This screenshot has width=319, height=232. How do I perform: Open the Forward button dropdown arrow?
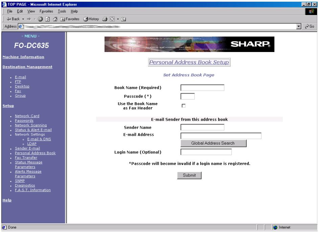[35, 19]
